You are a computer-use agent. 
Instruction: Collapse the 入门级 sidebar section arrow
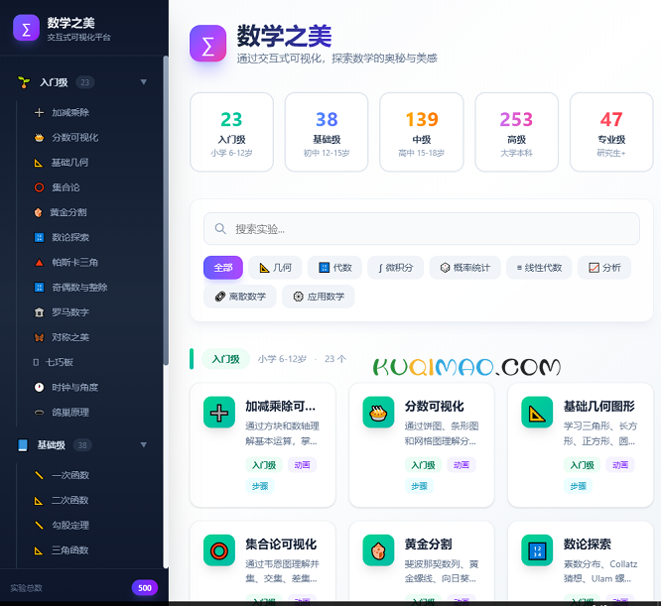[x=143, y=82]
